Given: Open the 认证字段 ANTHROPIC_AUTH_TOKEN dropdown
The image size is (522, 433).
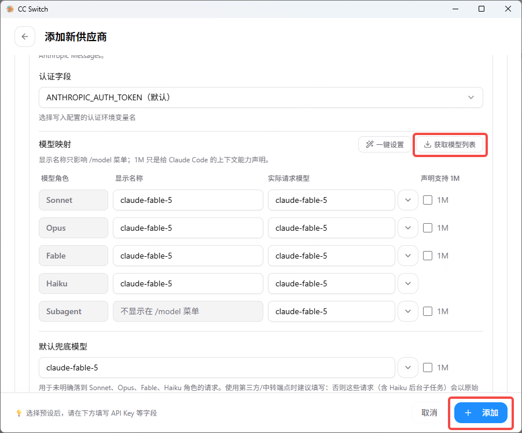Looking at the screenshot, I should point(260,97).
